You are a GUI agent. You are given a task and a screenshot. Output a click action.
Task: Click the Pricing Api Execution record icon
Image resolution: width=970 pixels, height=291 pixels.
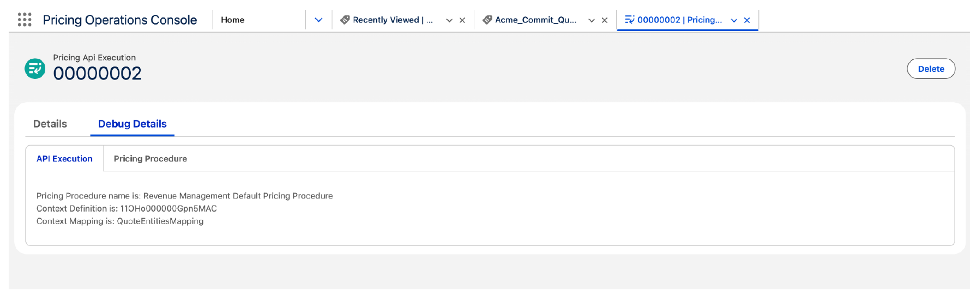(35, 69)
